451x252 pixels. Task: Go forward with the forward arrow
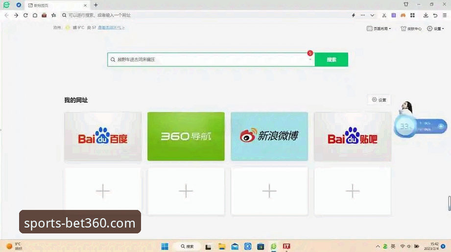coord(16,15)
